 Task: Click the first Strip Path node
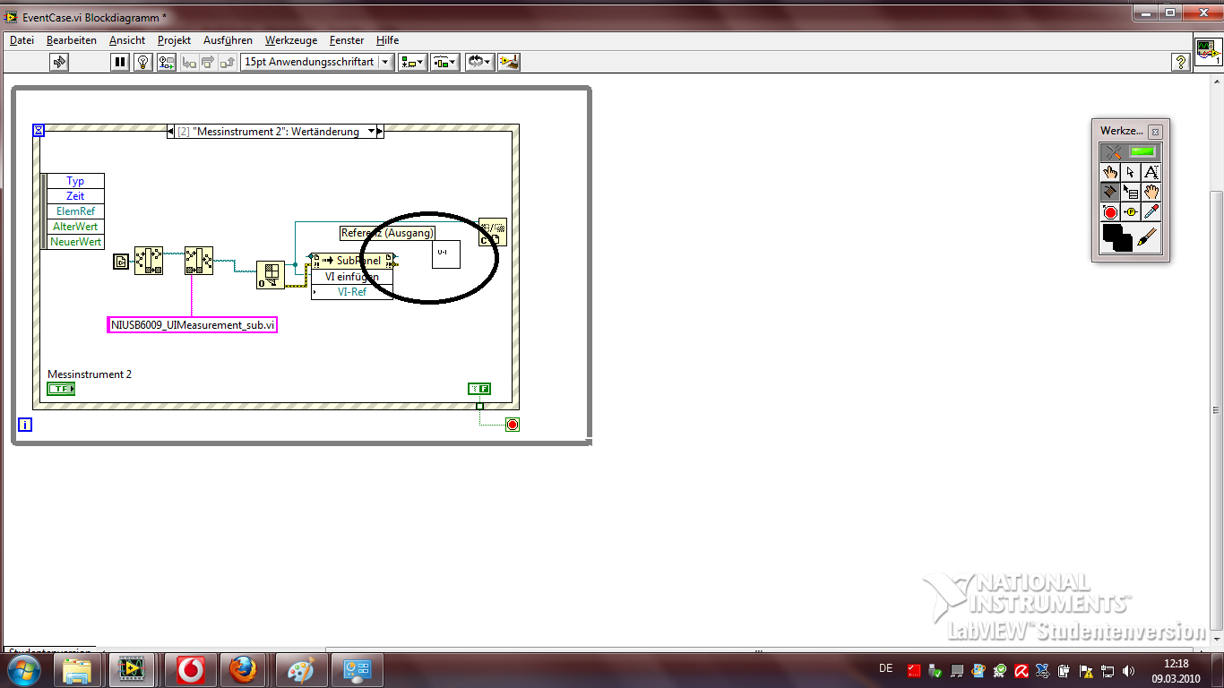tap(149, 261)
